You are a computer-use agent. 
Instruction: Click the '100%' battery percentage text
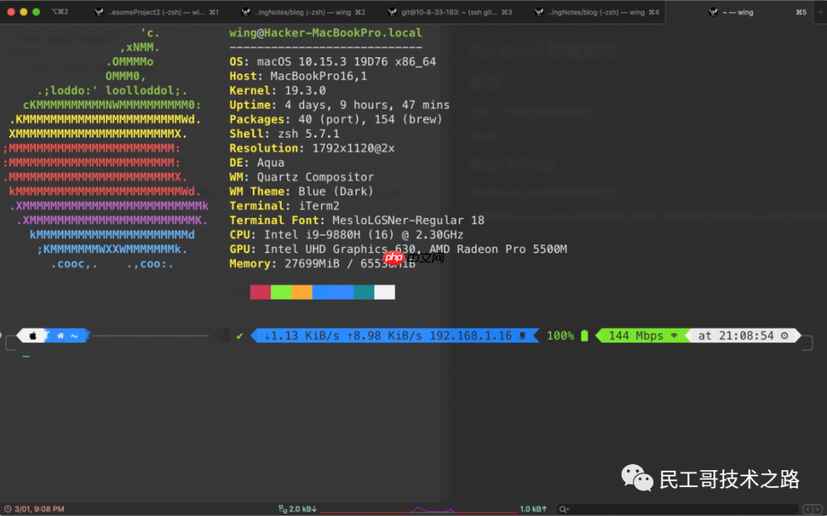(560, 336)
